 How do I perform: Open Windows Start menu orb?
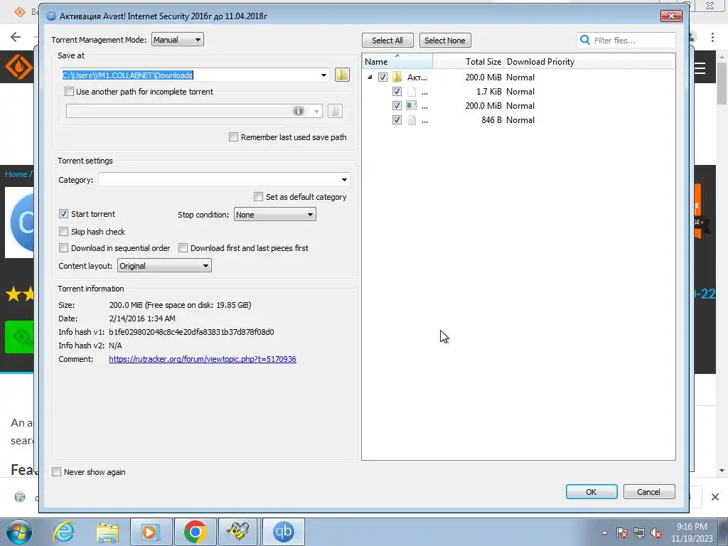point(18,532)
